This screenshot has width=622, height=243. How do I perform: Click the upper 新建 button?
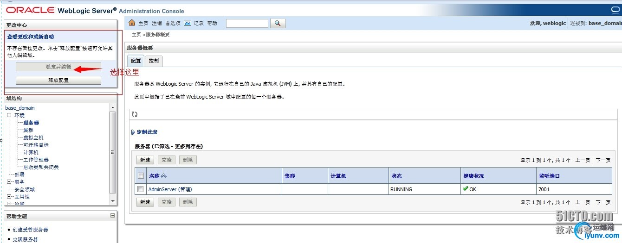pyautogui.click(x=146, y=160)
